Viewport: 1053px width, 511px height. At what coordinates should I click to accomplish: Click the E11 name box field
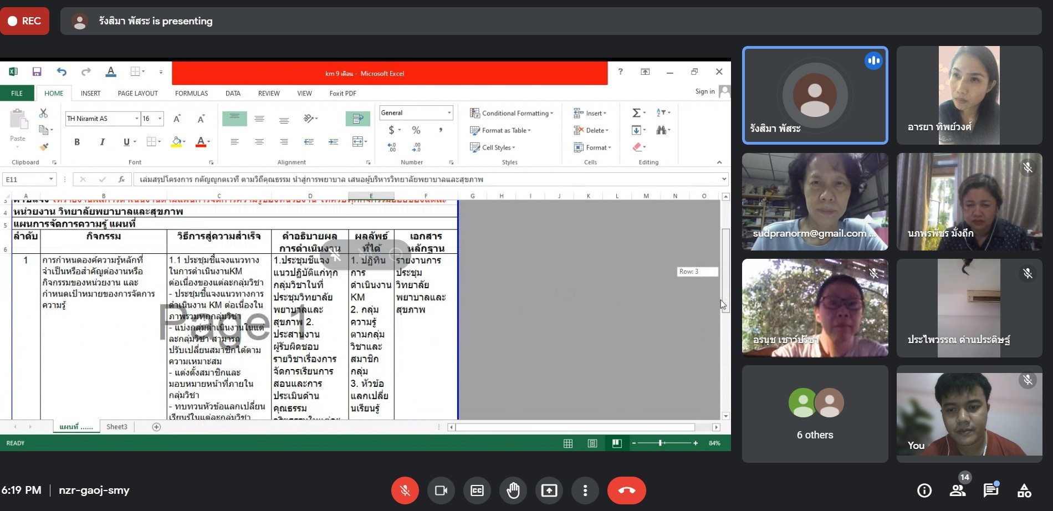pos(25,180)
